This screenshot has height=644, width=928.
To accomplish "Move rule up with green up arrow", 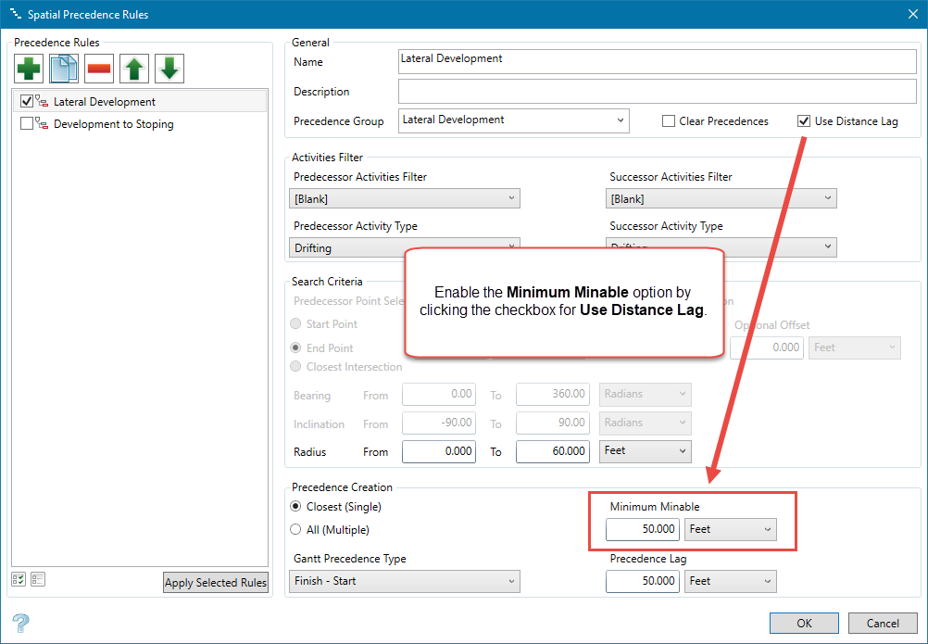I will (x=134, y=69).
